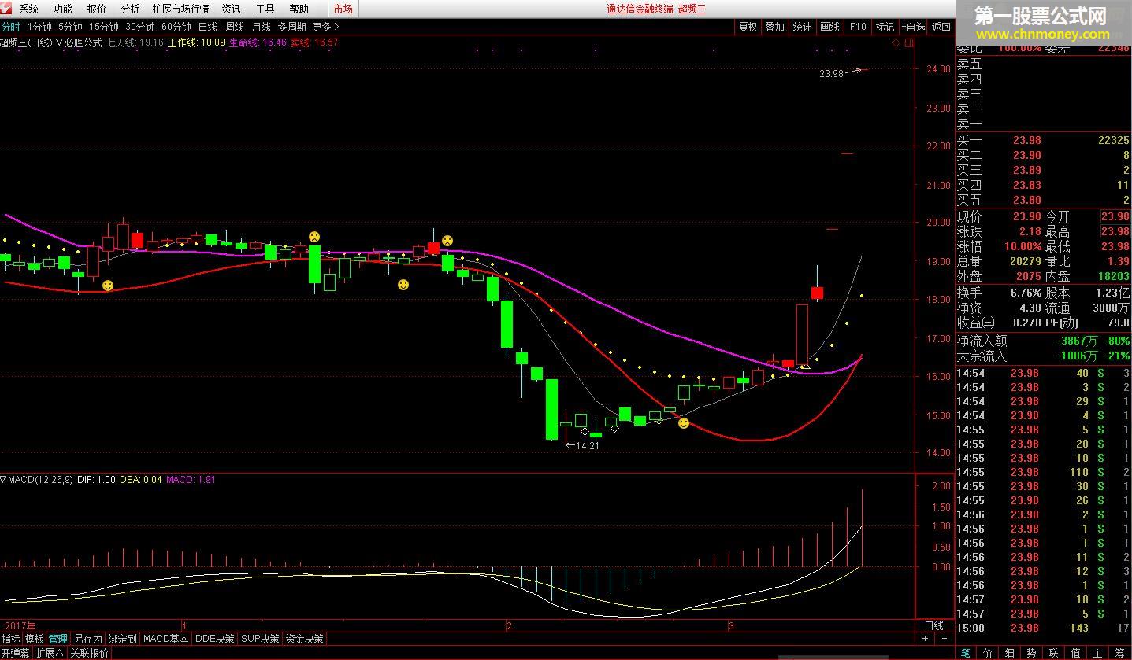
Task: Select the 周线 weekly period
Action: pyautogui.click(x=234, y=27)
